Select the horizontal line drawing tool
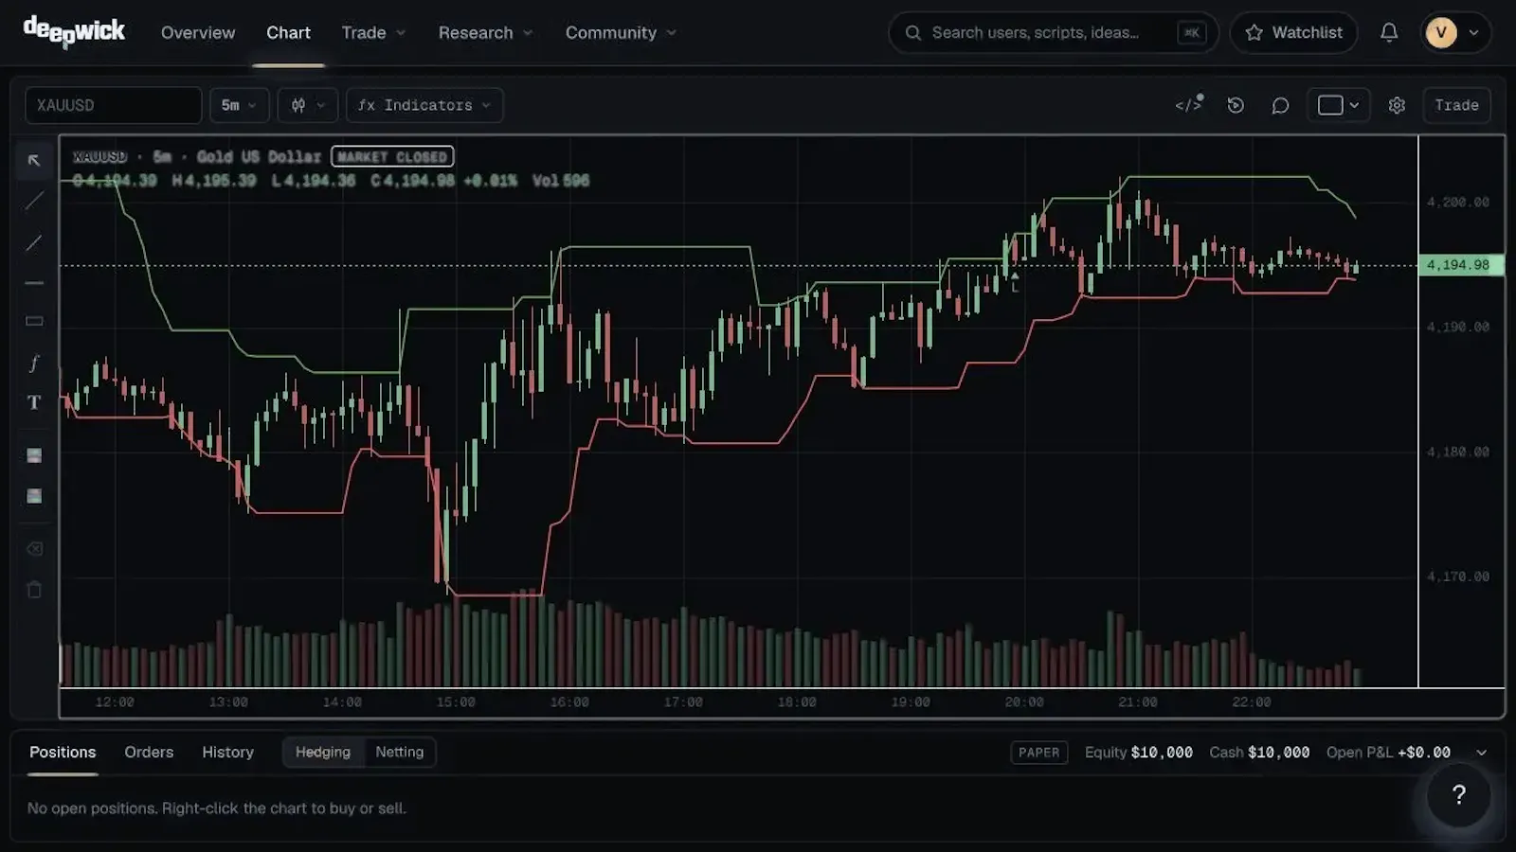This screenshot has height=852, width=1516. point(34,282)
